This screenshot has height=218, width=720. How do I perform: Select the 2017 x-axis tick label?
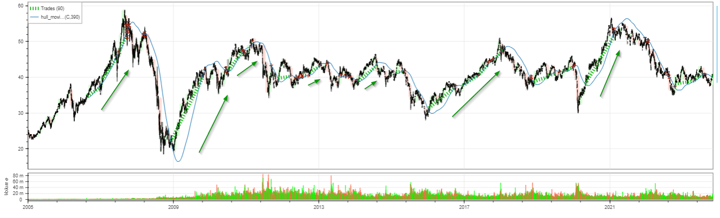click(x=464, y=205)
